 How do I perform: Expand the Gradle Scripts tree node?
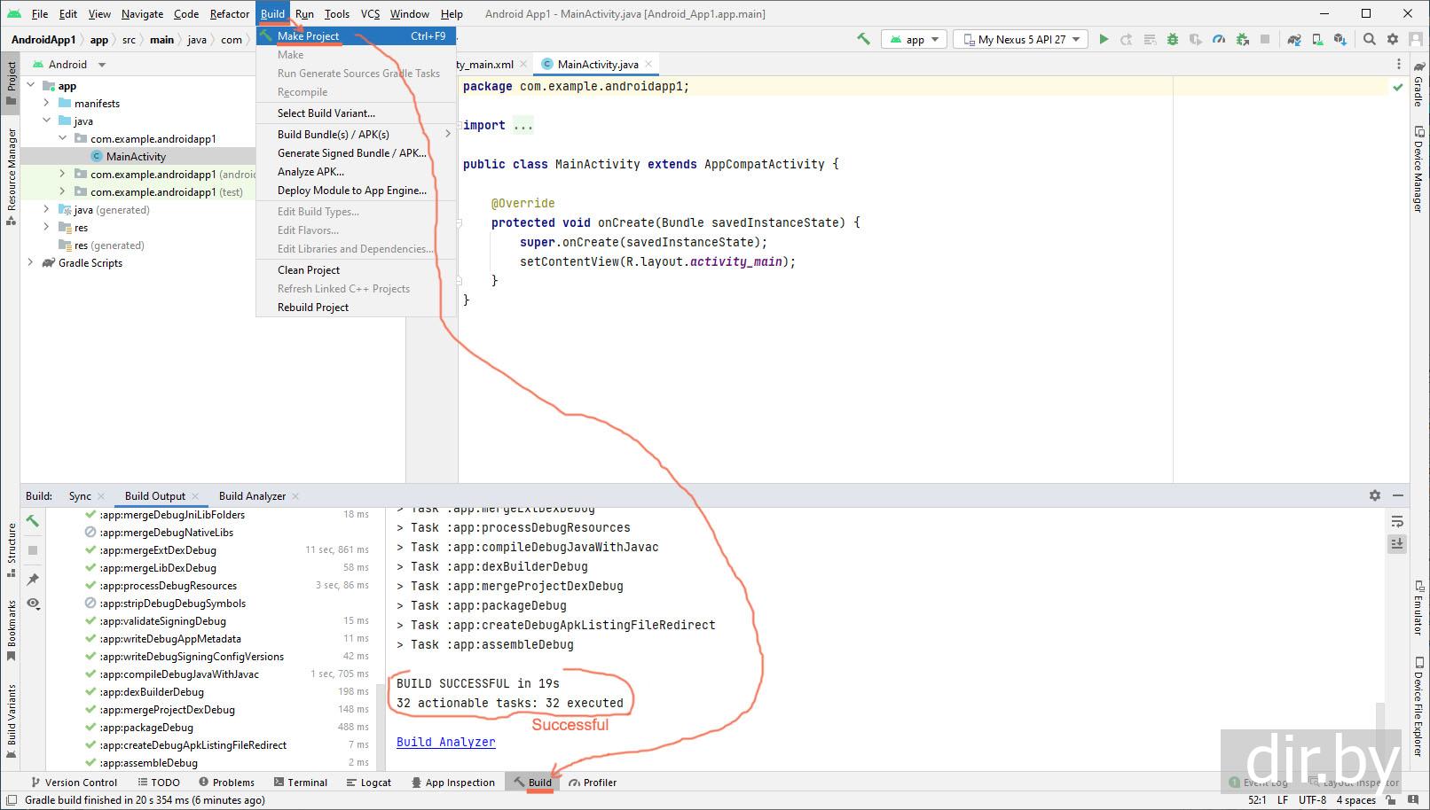coord(31,263)
